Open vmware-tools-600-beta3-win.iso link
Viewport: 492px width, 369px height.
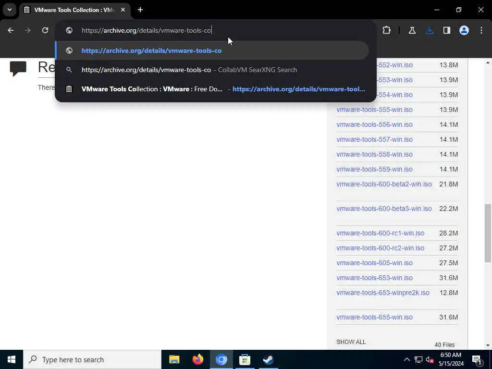pos(384,209)
